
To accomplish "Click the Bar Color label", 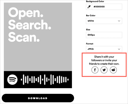I will pyautogui.click(x=91, y=16).
